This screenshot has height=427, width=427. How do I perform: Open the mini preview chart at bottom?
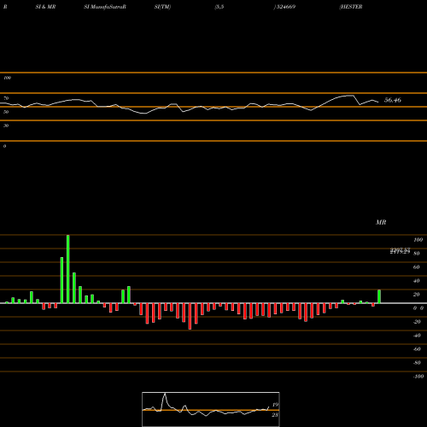(211, 409)
